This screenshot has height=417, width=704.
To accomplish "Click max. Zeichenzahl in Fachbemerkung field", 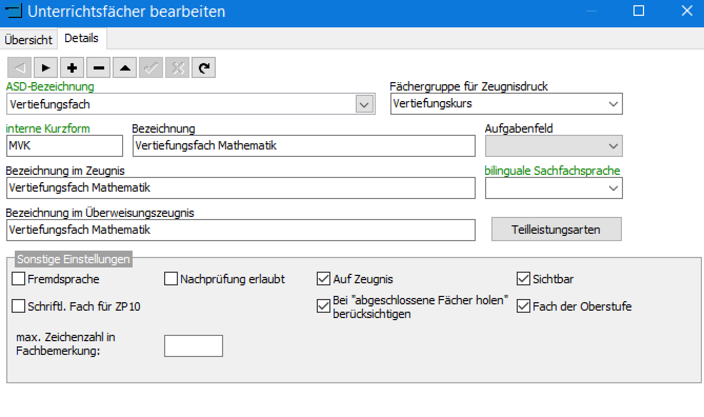I will pos(194,346).
